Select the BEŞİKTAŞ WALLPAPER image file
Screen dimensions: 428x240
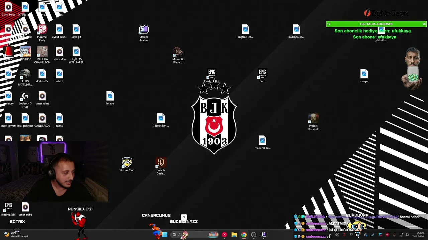tap(76, 55)
